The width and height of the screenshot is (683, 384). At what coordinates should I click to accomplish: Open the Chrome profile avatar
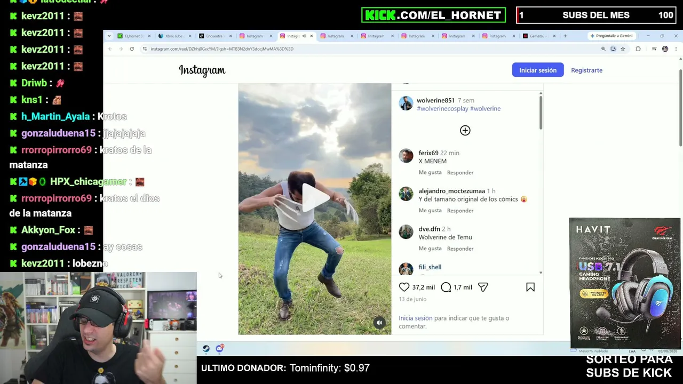coord(665,49)
